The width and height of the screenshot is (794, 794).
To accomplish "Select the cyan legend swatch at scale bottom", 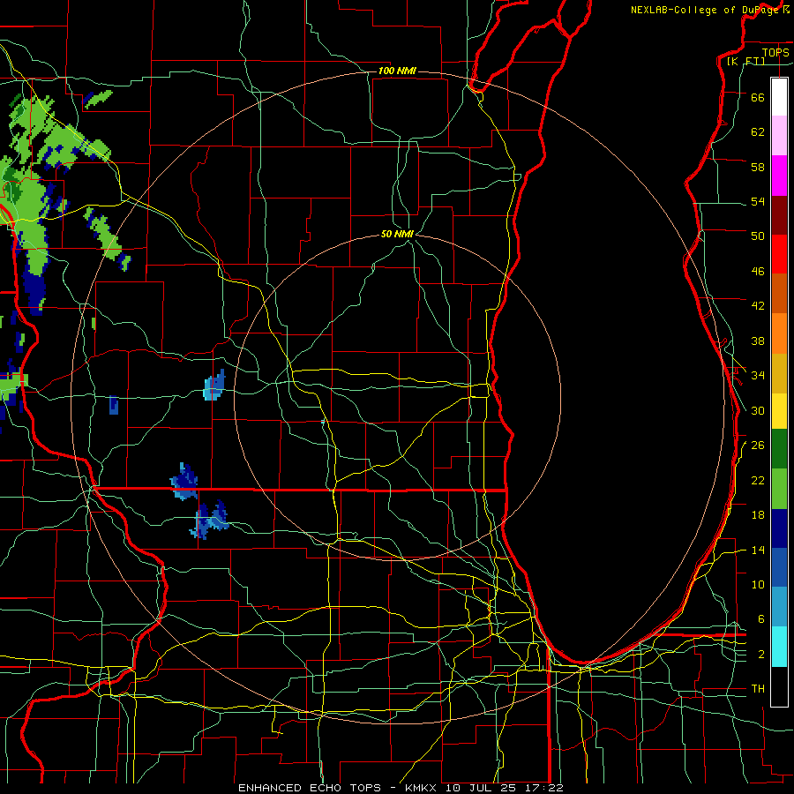I will 779,647.
